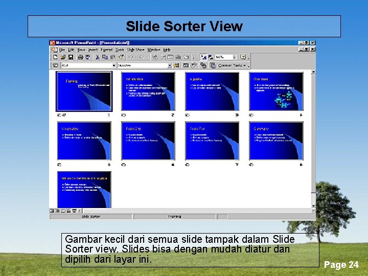Open the Edit menu

pos(71,50)
